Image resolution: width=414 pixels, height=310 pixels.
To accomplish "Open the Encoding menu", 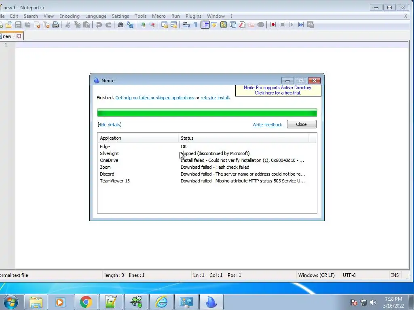I will [70, 16].
